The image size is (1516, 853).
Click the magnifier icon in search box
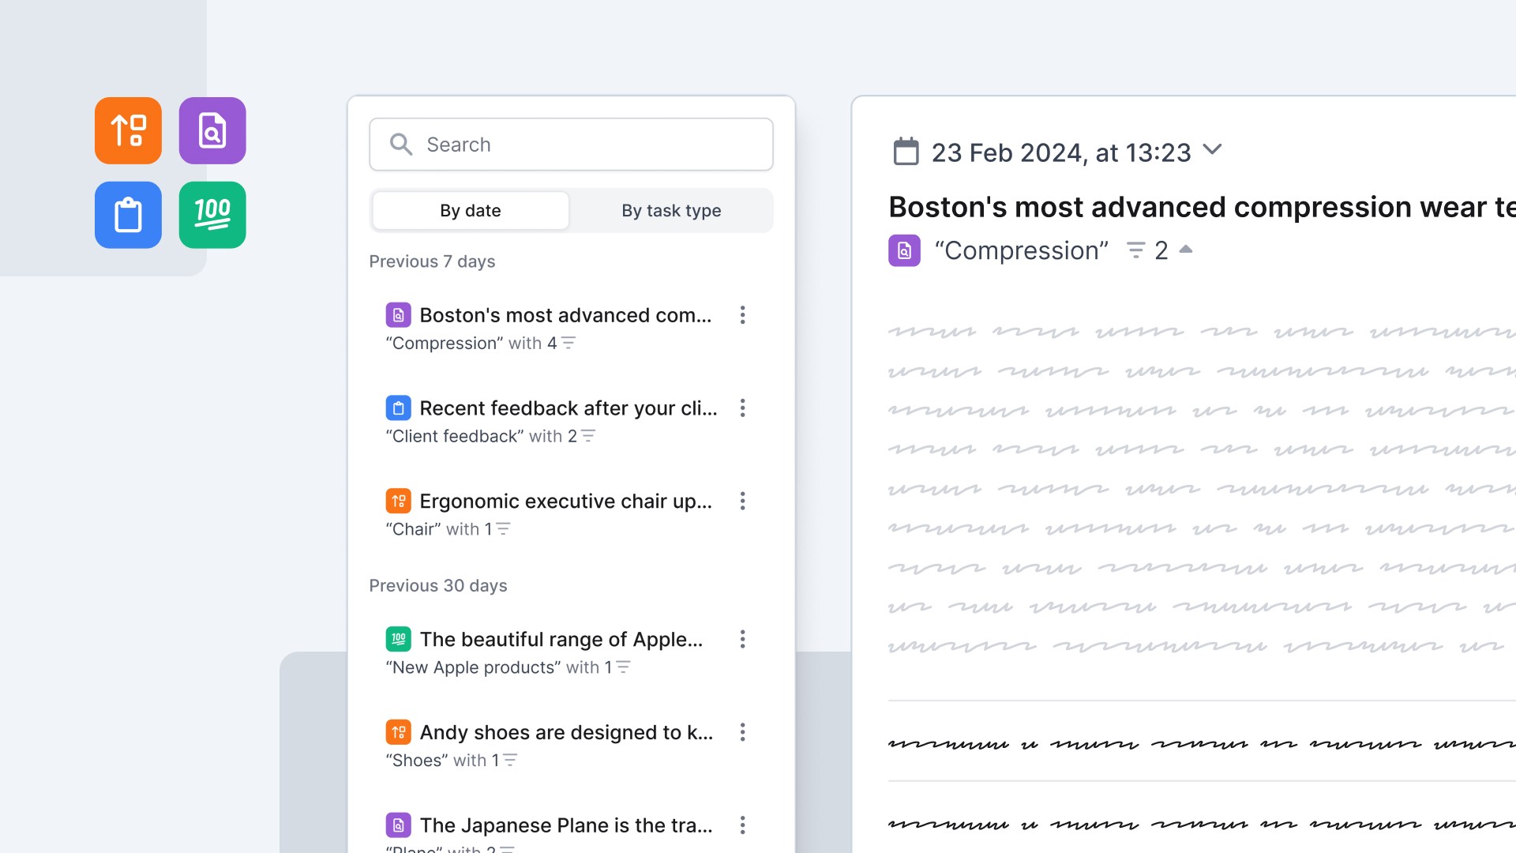point(401,145)
